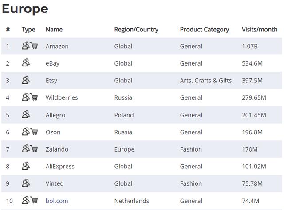Click the Type column header
The width and height of the screenshot is (284, 210).
(28, 30)
